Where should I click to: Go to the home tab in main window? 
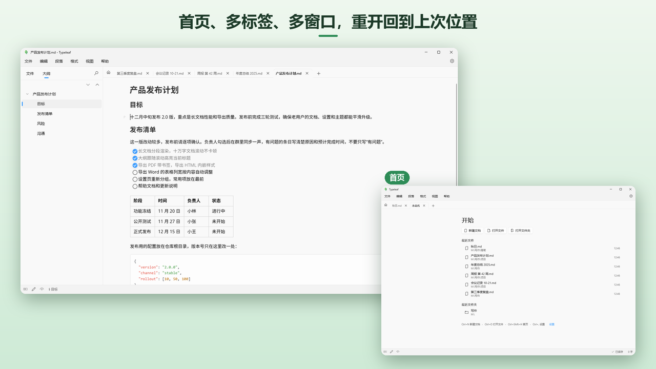pos(109,73)
